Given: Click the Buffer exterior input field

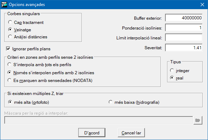Looking at the screenshot, I should pos(184,18).
